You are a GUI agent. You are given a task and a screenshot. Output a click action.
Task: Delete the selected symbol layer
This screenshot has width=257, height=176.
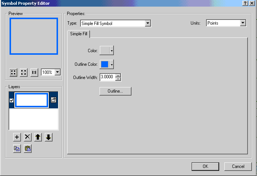tap(28, 137)
